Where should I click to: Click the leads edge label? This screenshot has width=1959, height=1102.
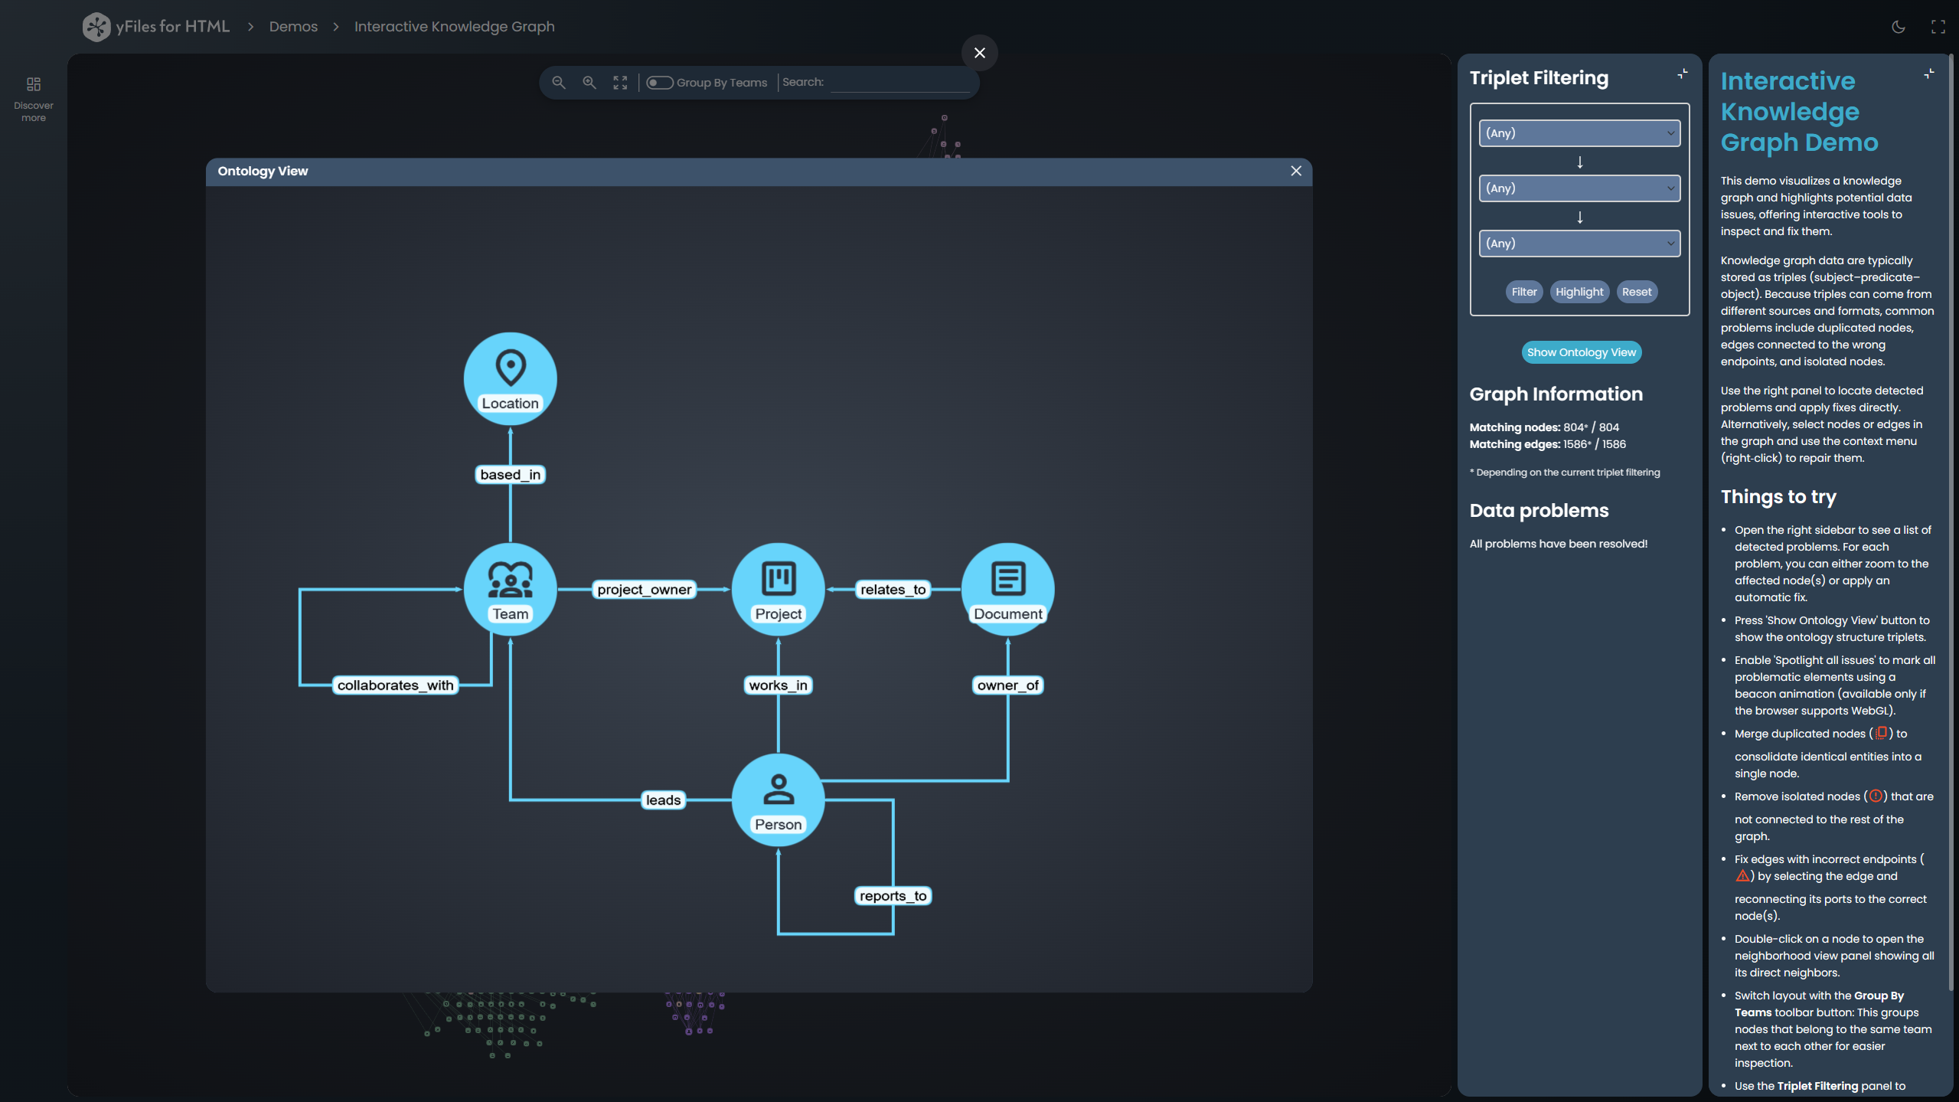pos(663,800)
